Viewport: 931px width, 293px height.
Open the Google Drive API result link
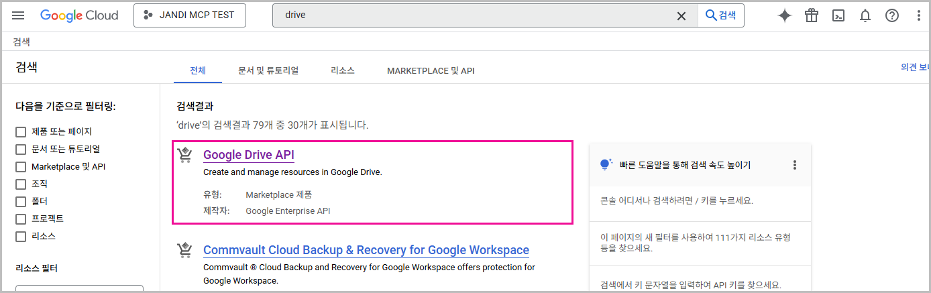tap(248, 155)
